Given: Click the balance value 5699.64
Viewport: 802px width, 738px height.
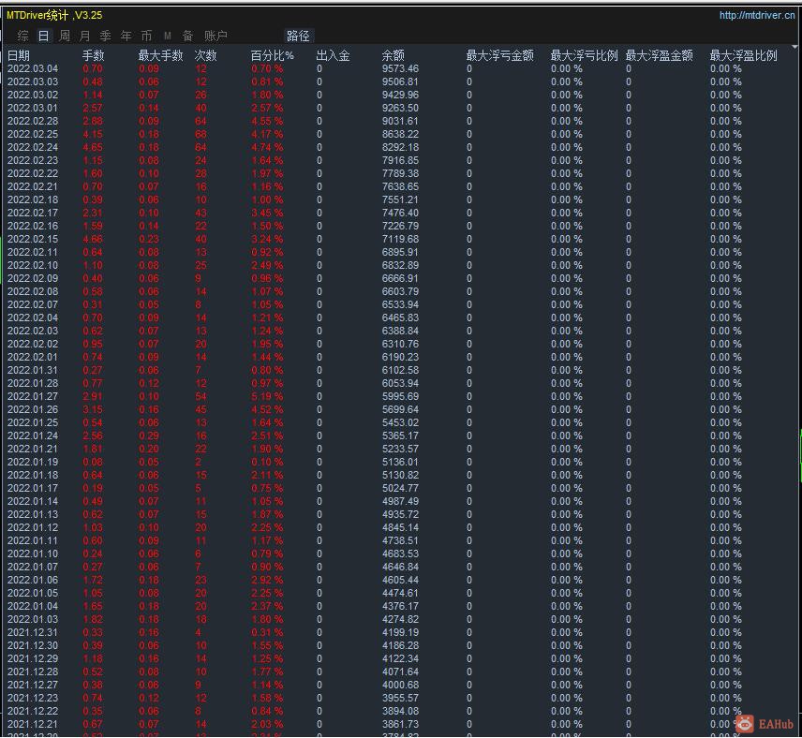Looking at the screenshot, I should click(400, 409).
